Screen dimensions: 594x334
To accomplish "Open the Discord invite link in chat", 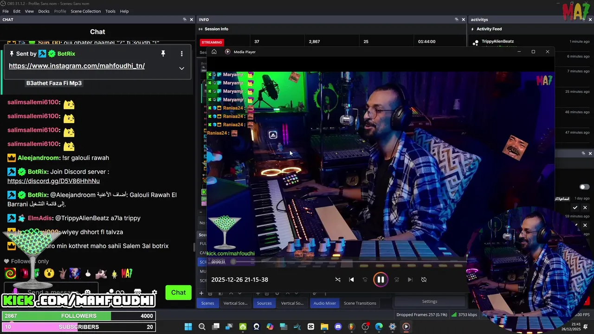I will (53, 181).
